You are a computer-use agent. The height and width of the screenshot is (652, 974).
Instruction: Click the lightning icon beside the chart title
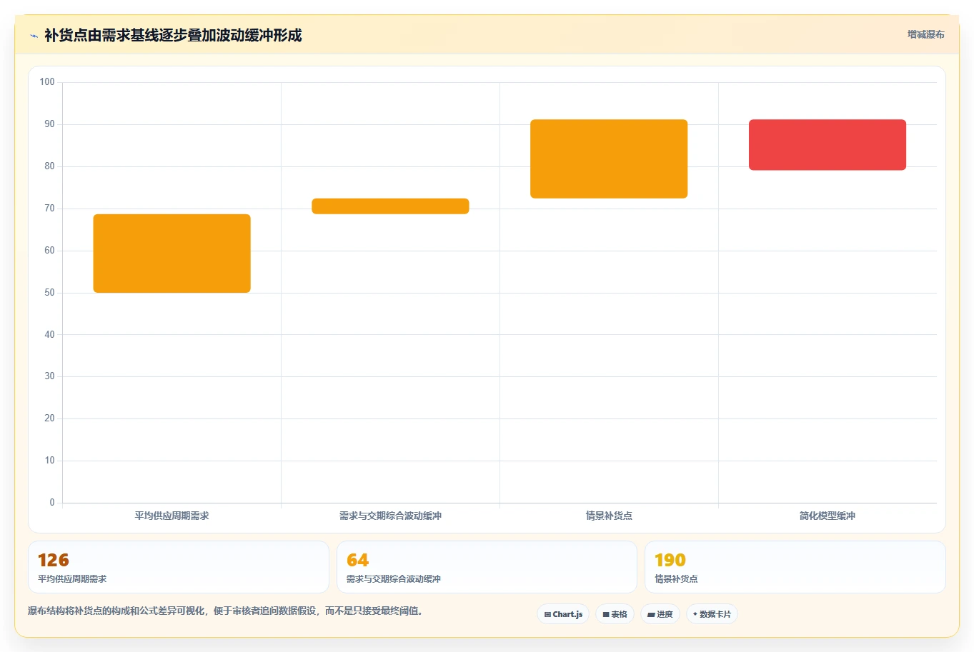[34, 36]
